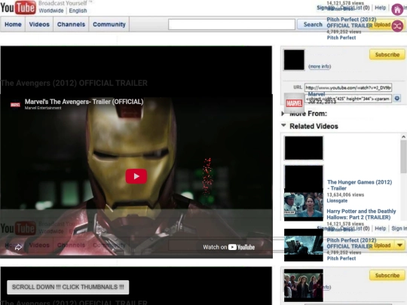The image size is (407, 305).
Task: Click the YouTube logo beside Broadcast Yourself
Action: pyautogui.click(x=18, y=8)
